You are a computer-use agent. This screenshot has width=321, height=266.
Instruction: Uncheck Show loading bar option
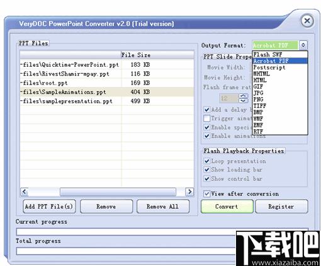(207, 170)
